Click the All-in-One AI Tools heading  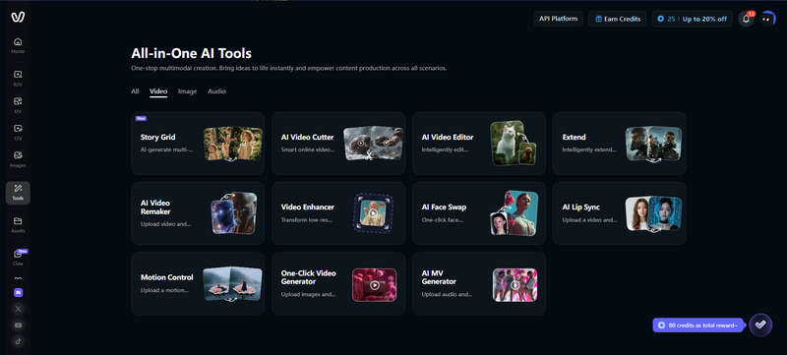coord(191,53)
